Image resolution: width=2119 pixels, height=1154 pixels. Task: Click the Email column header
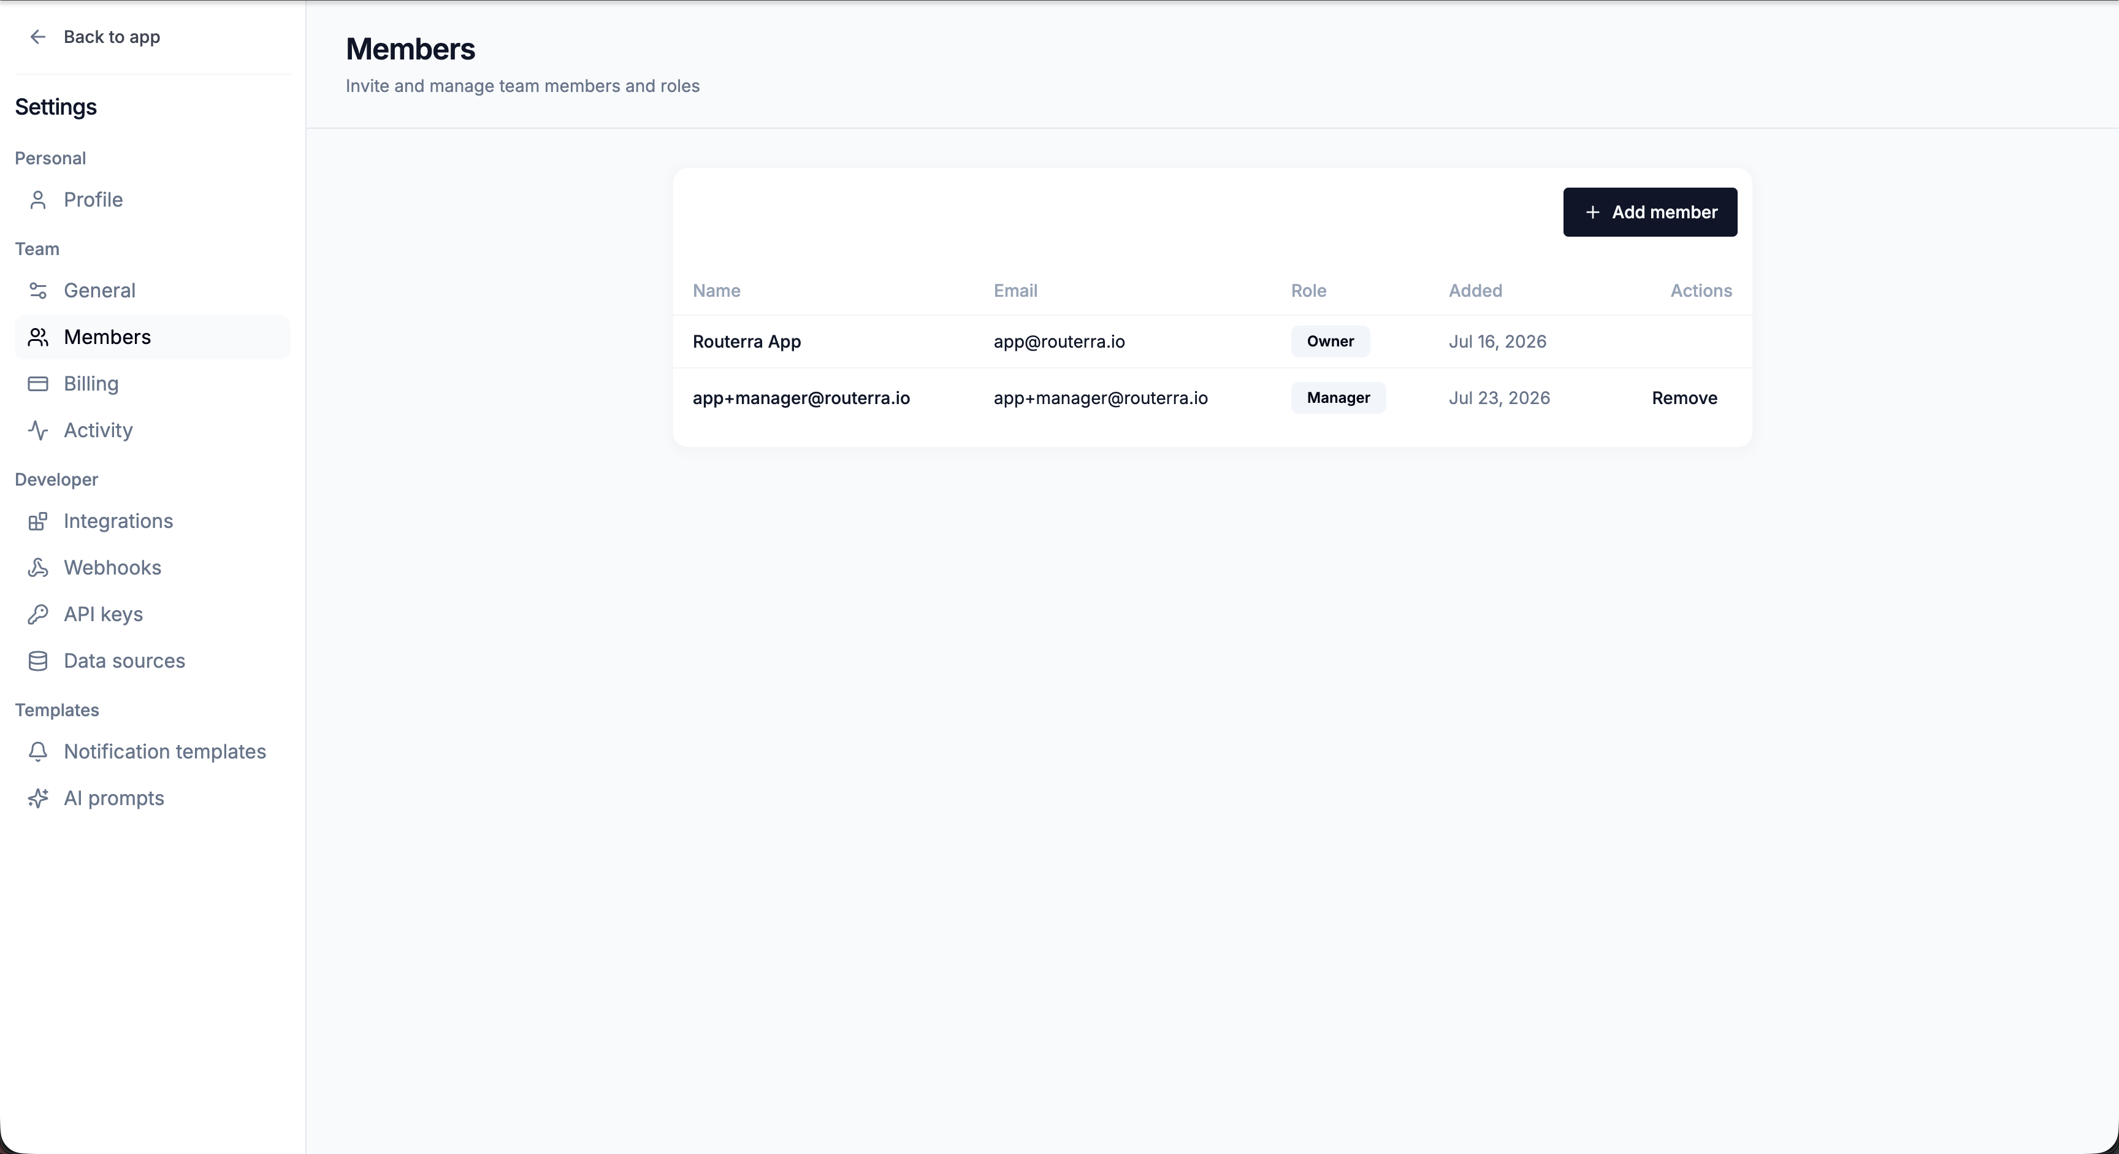pyautogui.click(x=1015, y=291)
